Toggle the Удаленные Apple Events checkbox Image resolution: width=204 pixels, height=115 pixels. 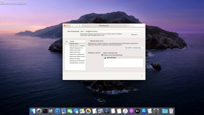[x=67, y=57]
